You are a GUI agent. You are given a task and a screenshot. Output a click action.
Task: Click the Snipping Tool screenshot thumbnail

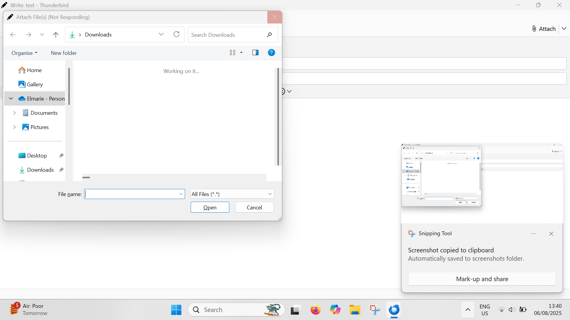[482, 183]
